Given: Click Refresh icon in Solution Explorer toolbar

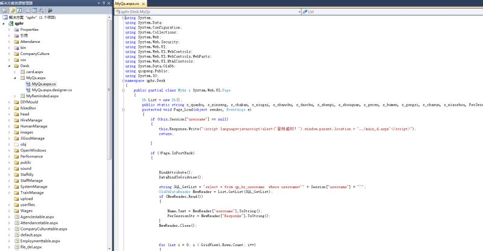Looking at the screenshot, I should (x=19, y=10).
